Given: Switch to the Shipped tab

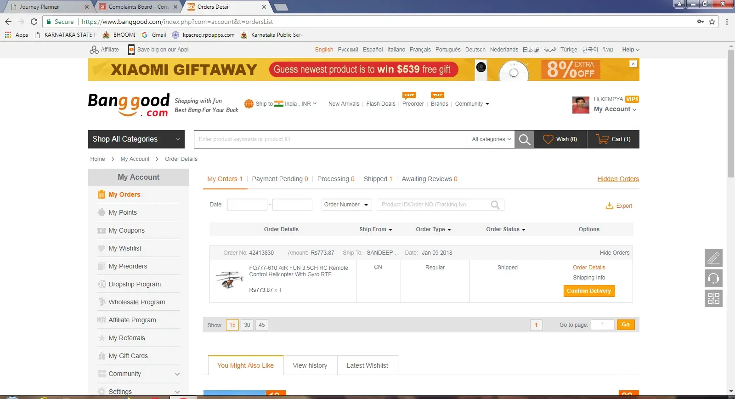Looking at the screenshot, I should coord(378,179).
